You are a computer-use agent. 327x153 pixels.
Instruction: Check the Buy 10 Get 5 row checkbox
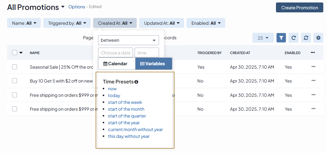15,81
